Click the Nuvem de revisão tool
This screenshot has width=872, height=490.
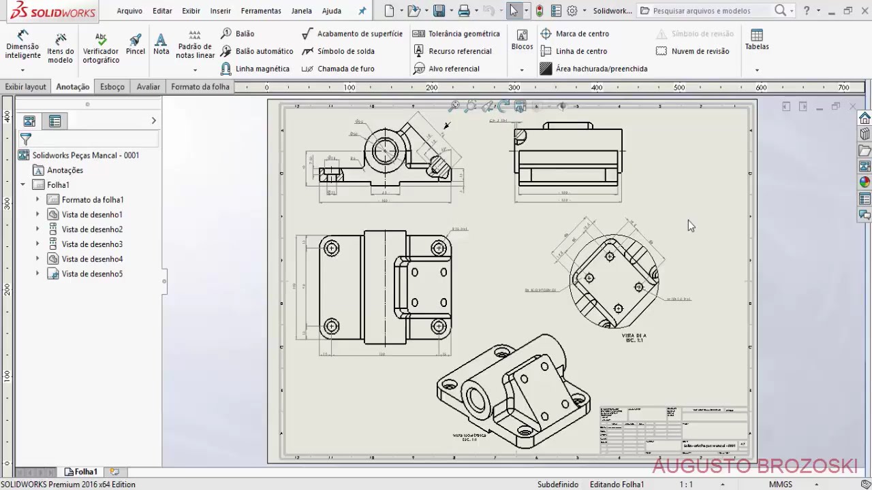pyautogui.click(x=692, y=51)
